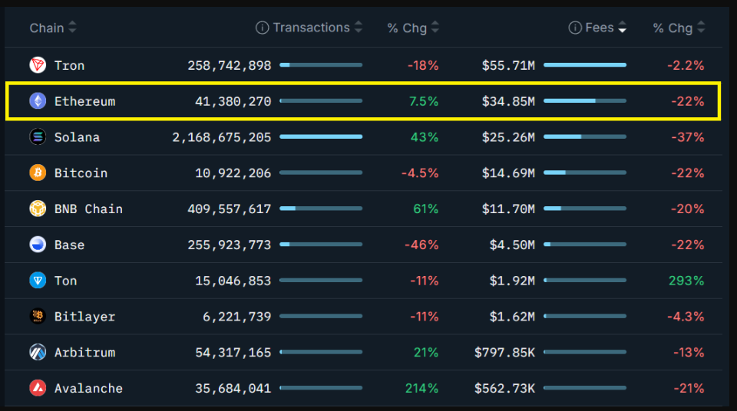Screen dimensions: 737x411
Task: Click the Fees column header label
Action: coord(600,28)
